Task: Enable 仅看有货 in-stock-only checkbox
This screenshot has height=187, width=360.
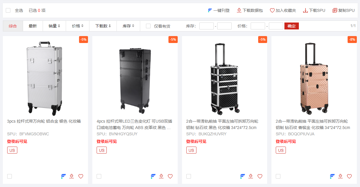Action: click(148, 26)
